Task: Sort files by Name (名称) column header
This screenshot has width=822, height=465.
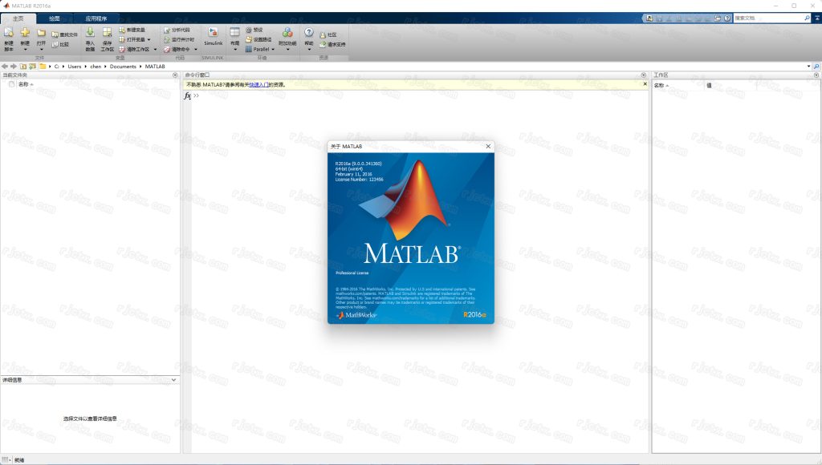Action: click(x=23, y=84)
